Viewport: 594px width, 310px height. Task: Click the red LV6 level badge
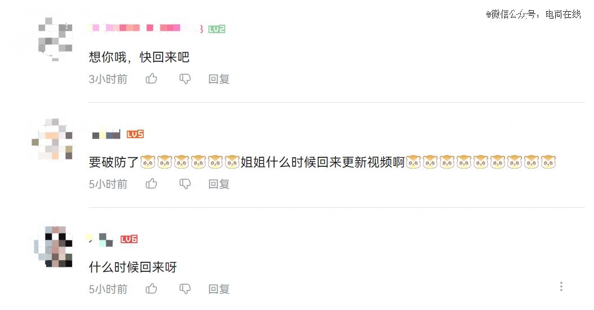click(129, 239)
